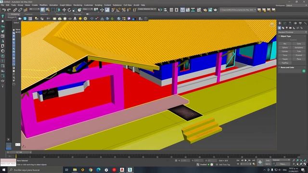This screenshot has height=173, width=308.
Task: Open the Time Configuration icon
Action: [x=254, y=164]
